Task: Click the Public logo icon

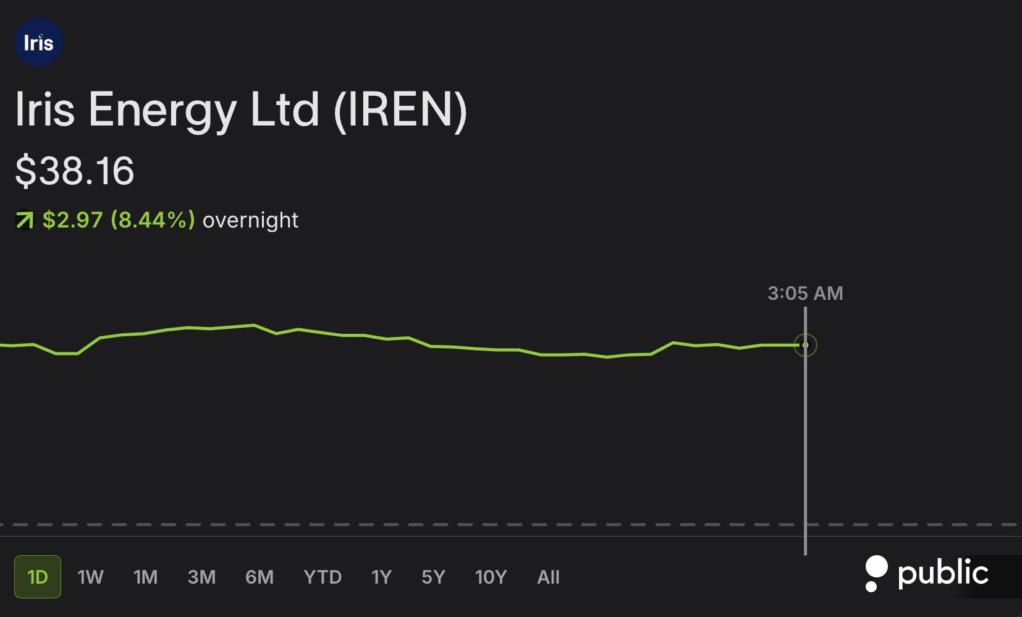Action: click(x=927, y=573)
